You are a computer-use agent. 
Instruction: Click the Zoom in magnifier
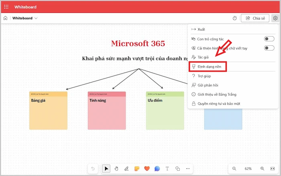pyautogui.click(x=262, y=168)
